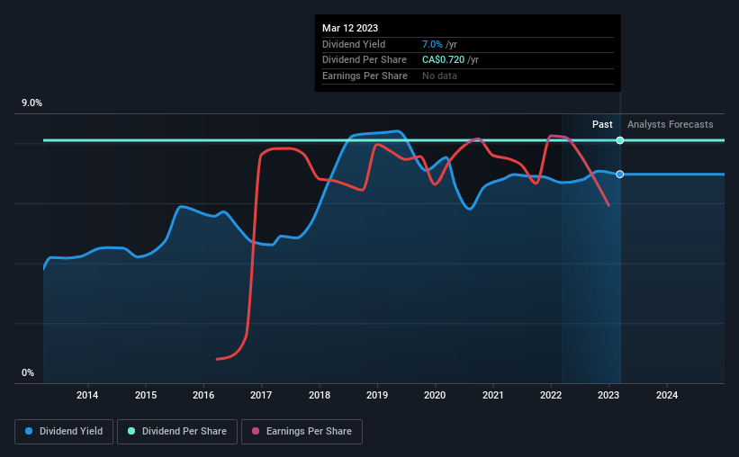Click the pink Earnings Per Share legend dot

click(256, 431)
